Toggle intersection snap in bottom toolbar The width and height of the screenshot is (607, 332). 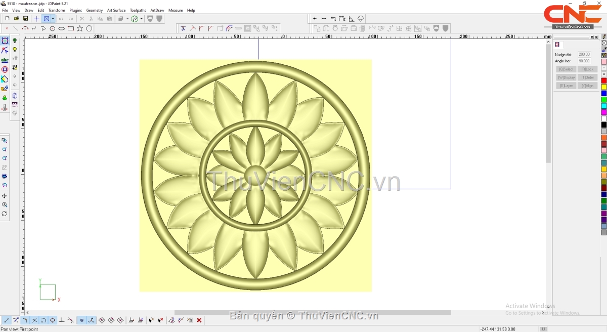pyautogui.click(x=34, y=320)
